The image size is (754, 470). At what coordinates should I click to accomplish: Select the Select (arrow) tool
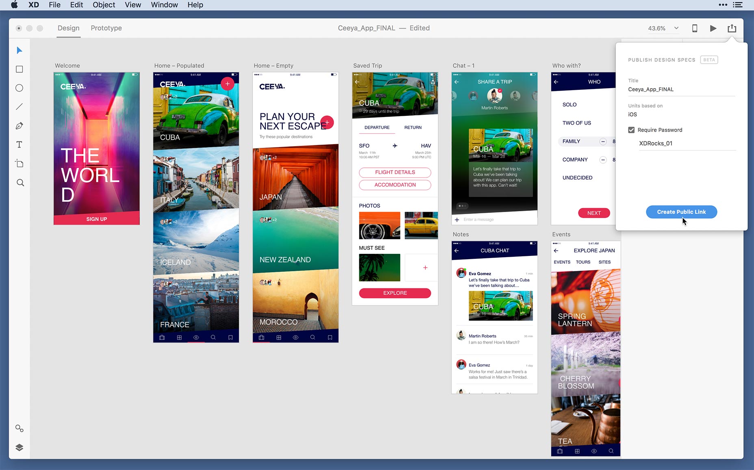(19, 50)
